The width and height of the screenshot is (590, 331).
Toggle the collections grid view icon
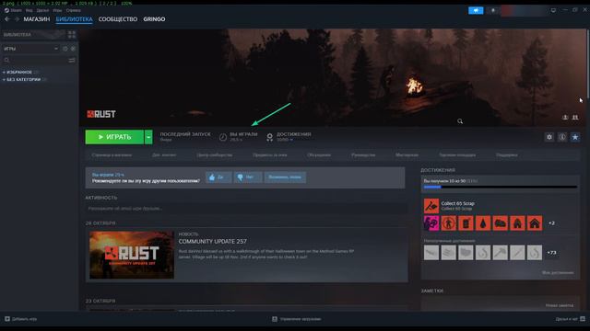[72, 35]
